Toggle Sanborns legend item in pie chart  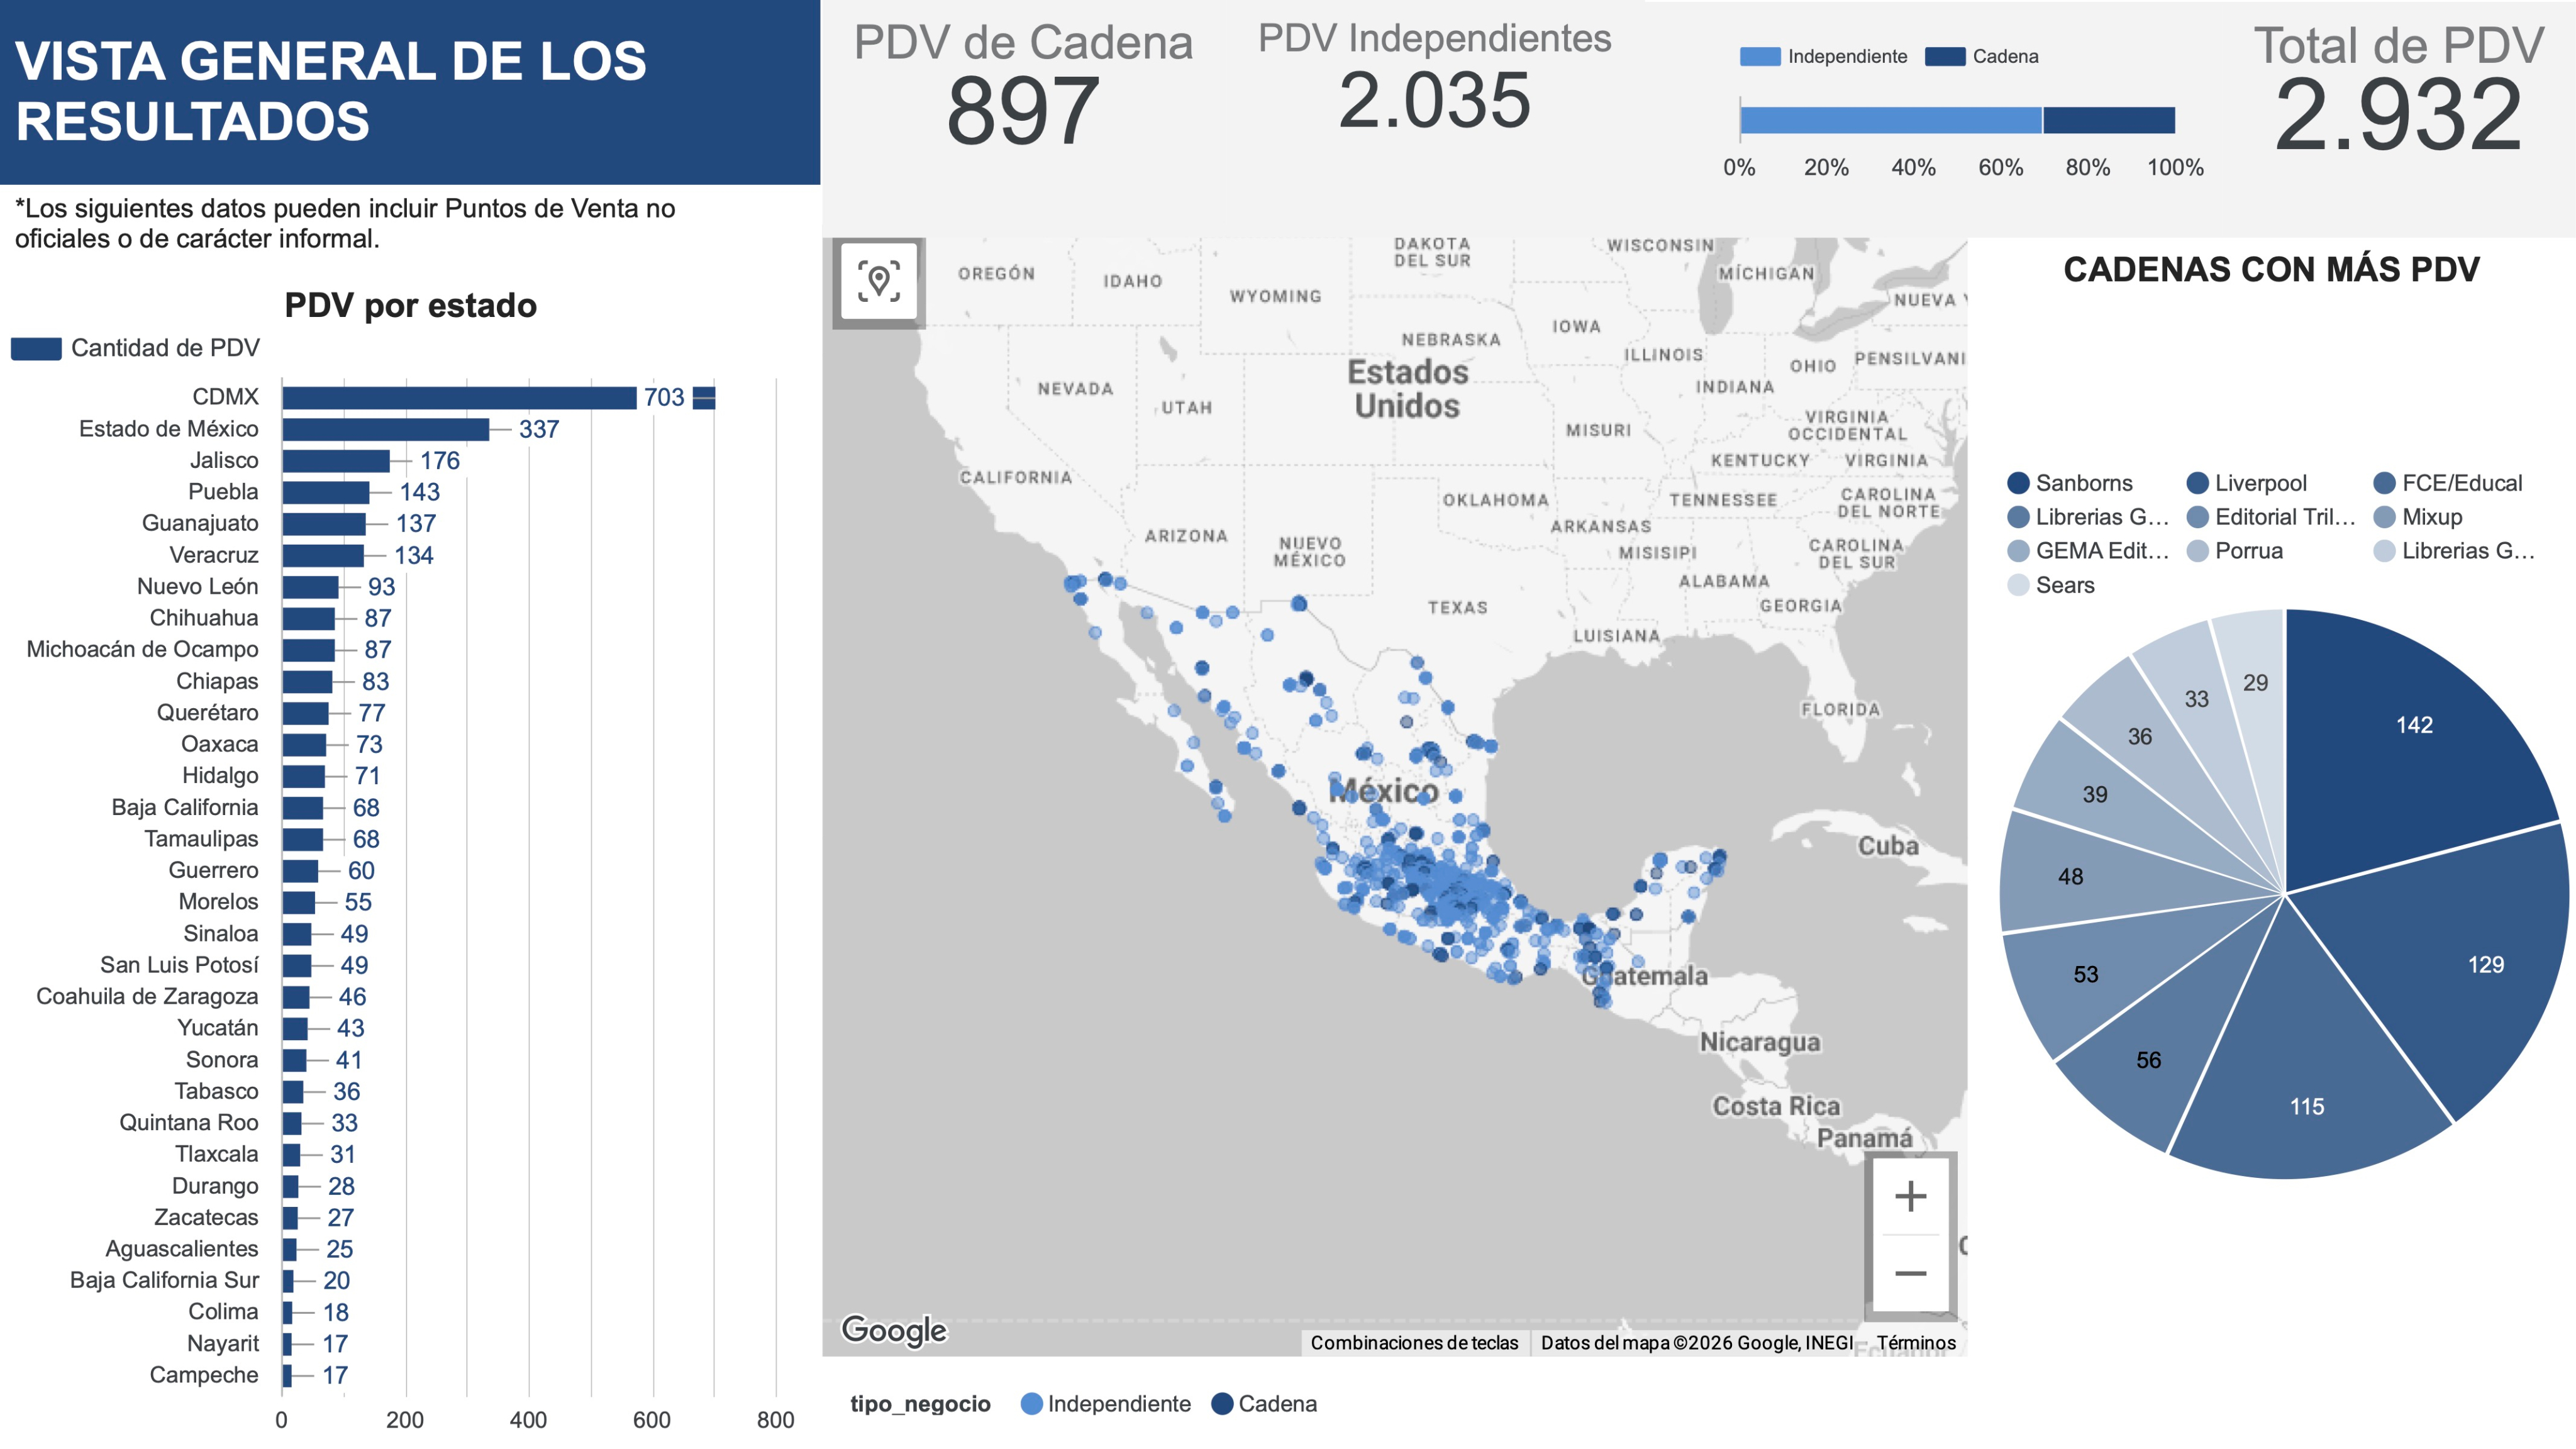(2070, 483)
